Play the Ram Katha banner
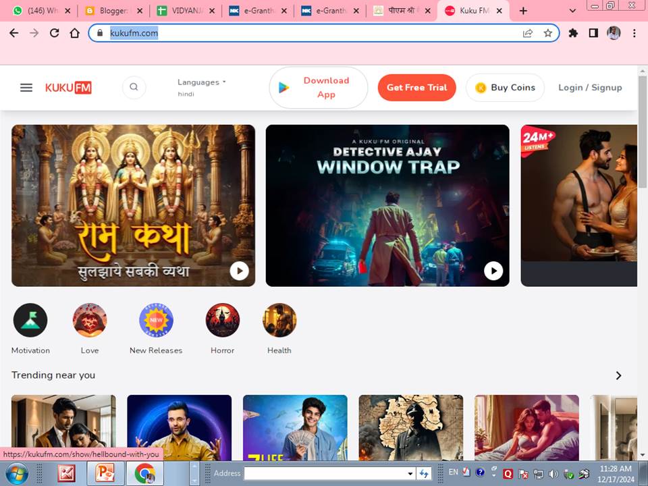The image size is (648, 486). [239, 271]
